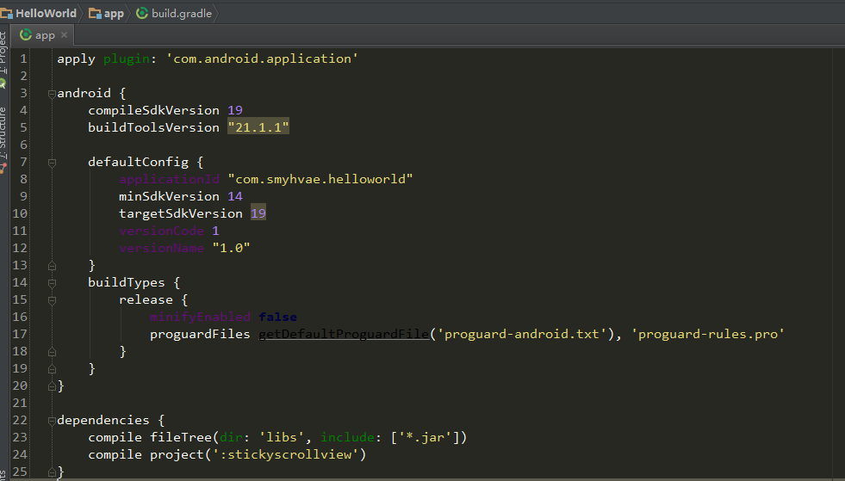The image size is (845, 481).
Task: Fold android closing brace on line 20
Action: [x=52, y=386]
